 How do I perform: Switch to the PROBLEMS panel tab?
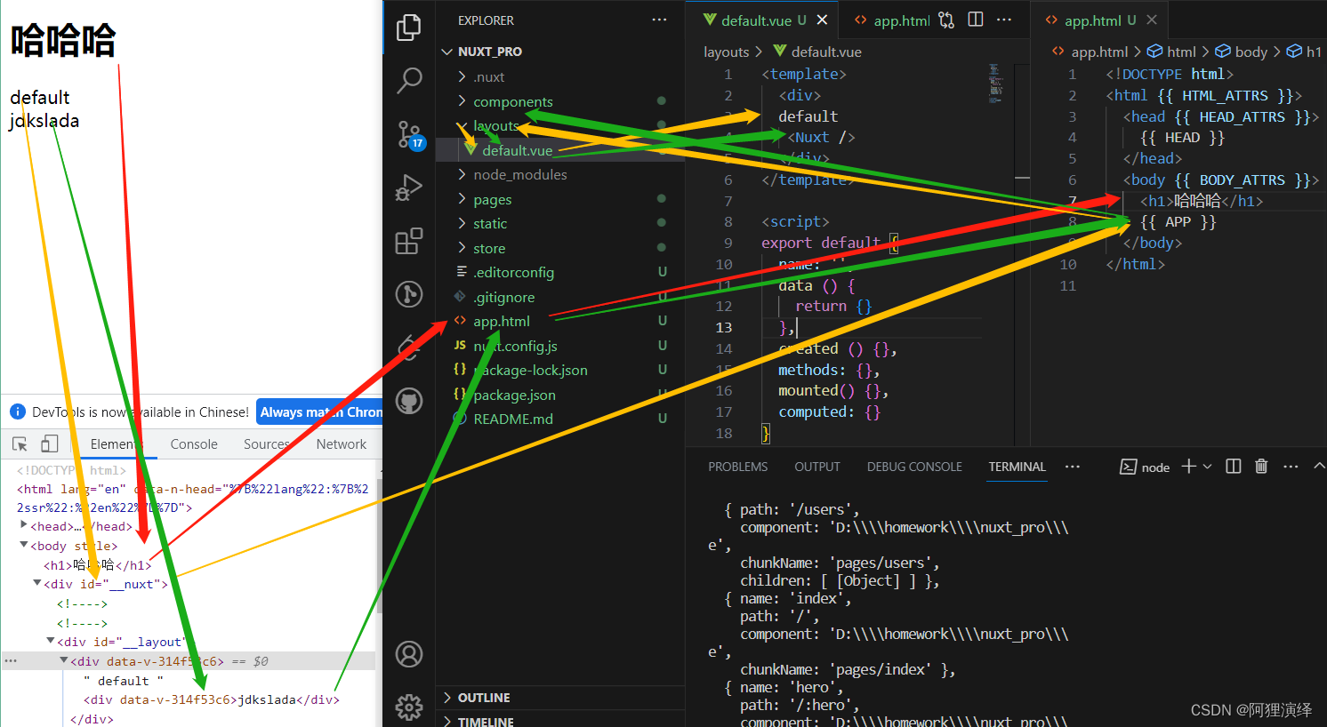pyautogui.click(x=737, y=467)
